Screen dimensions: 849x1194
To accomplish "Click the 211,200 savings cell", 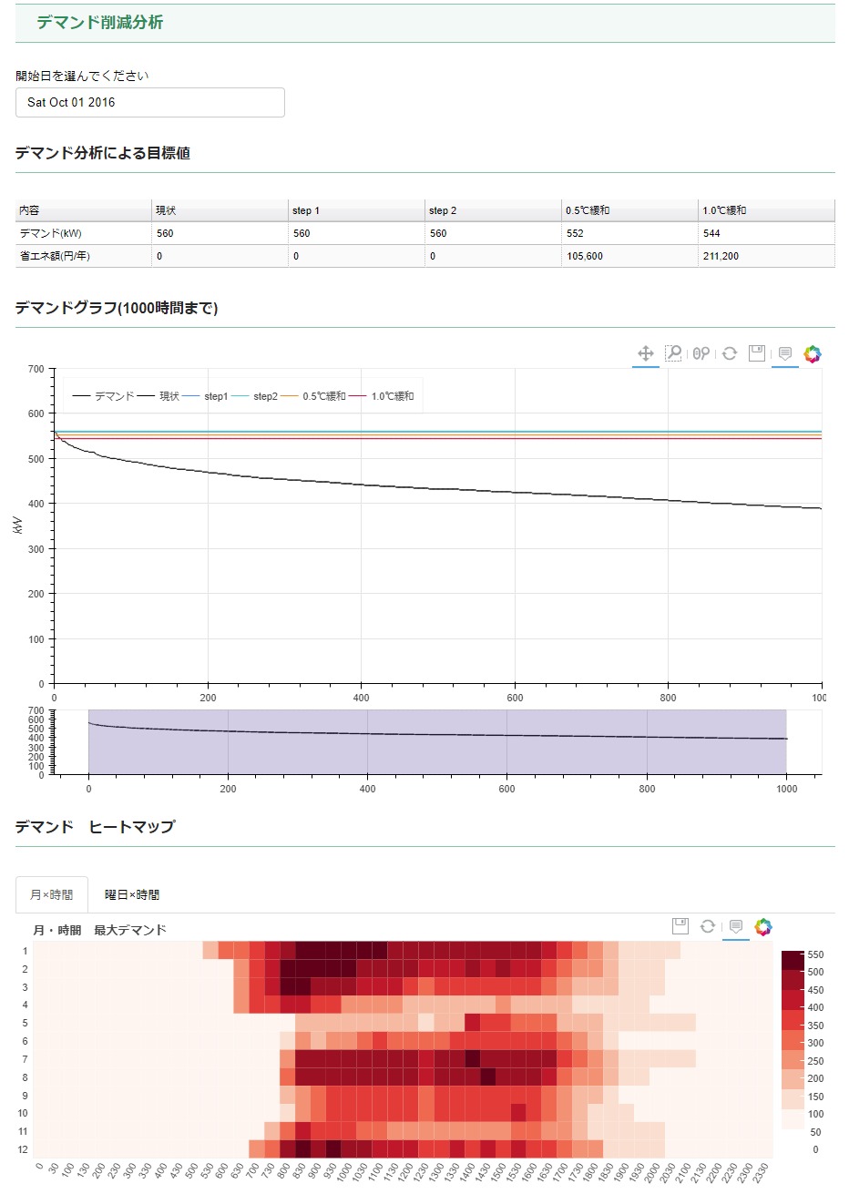I will [766, 256].
